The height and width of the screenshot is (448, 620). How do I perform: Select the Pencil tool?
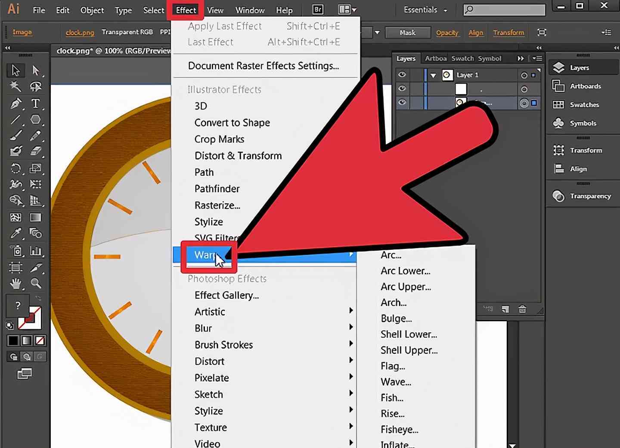[x=36, y=136]
